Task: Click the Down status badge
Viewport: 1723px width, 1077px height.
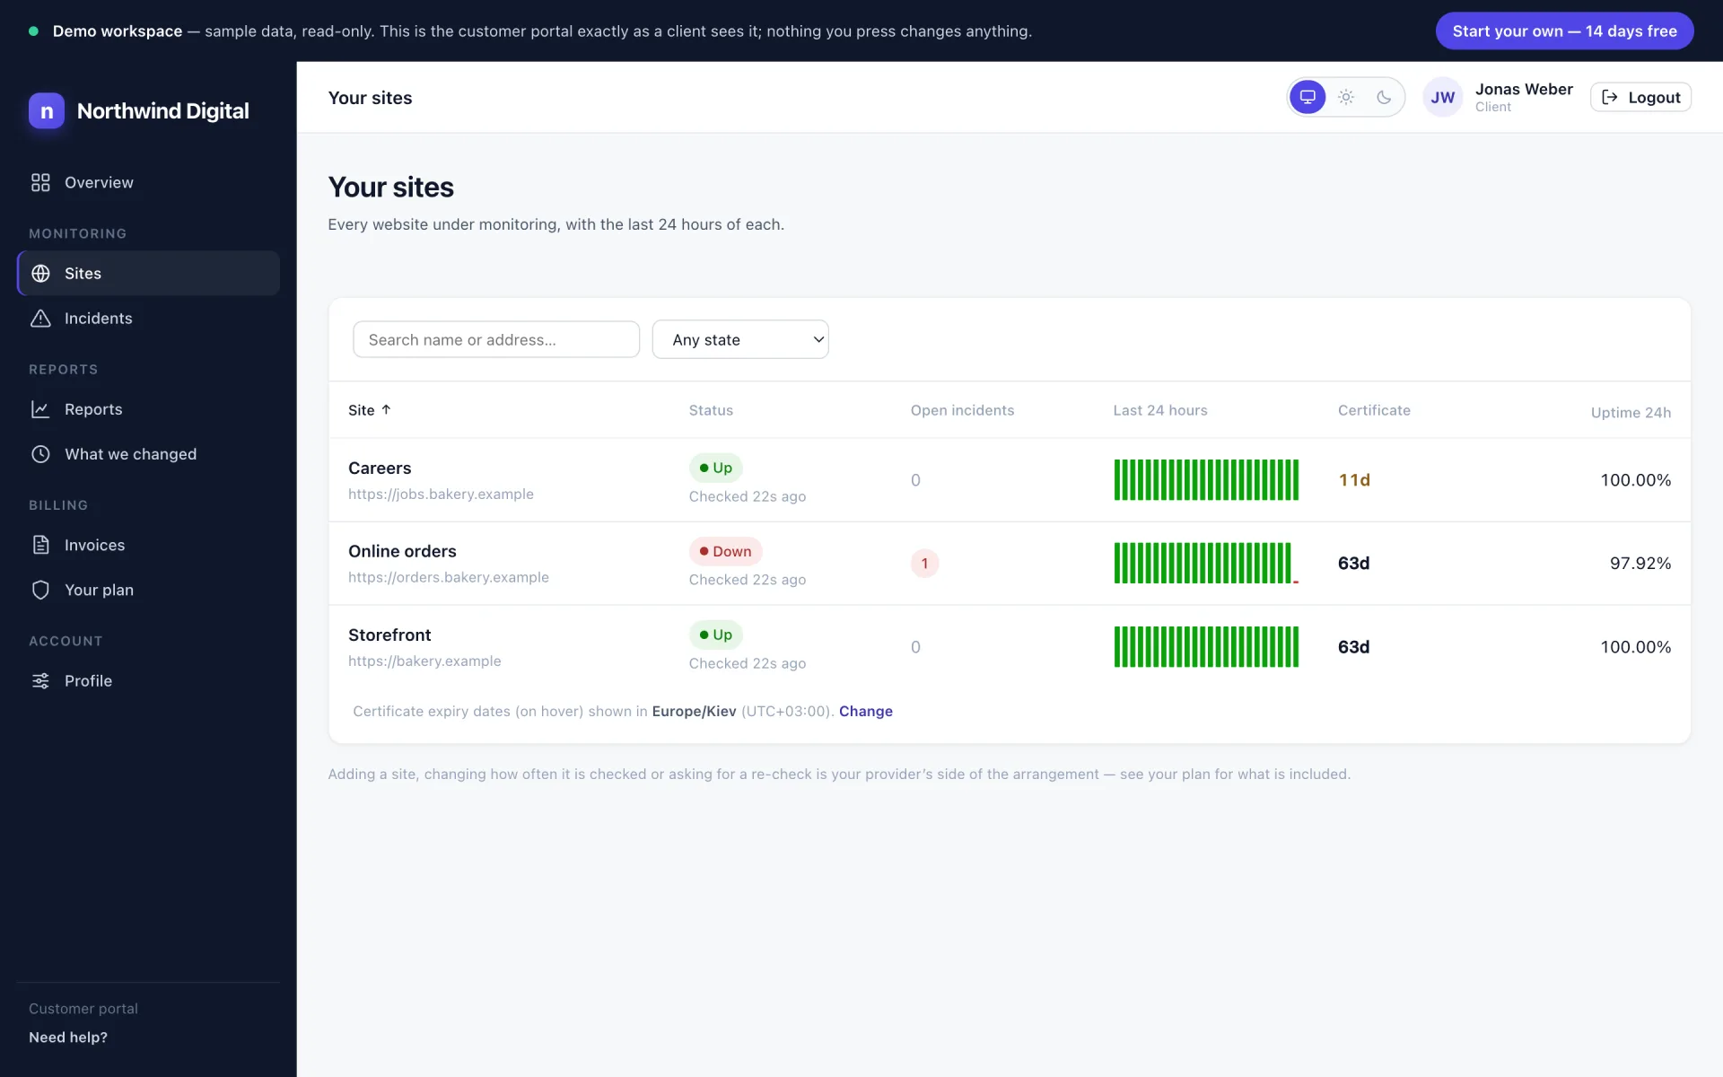Action: (x=725, y=551)
